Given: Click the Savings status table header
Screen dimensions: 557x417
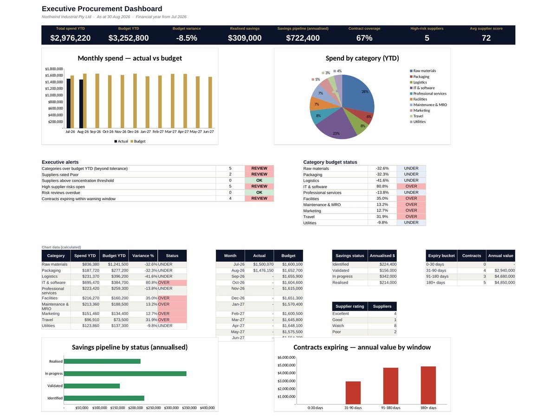Looking at the screenshot, I should click(x=350, y=256).
